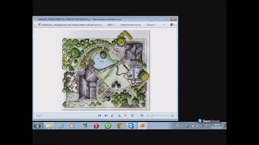259x145 pixels.
Task: Fit the photo to the window
Action: pyautogui.click(x=142, y=116)
